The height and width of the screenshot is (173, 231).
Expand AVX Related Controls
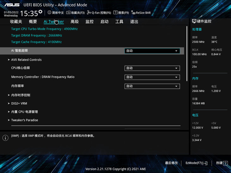(x=26, y=60)
